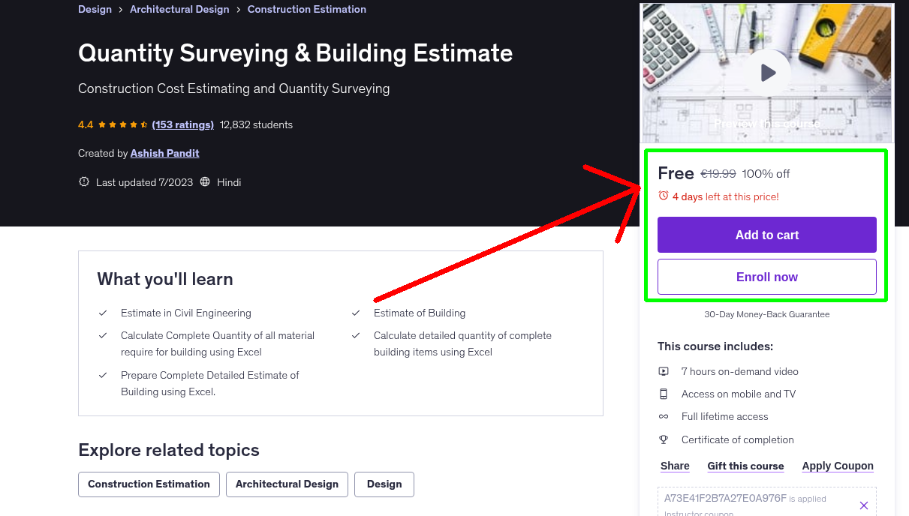Click the alarm clock icon beside 4 days left
909x516 pixels.
pos(663,196)
